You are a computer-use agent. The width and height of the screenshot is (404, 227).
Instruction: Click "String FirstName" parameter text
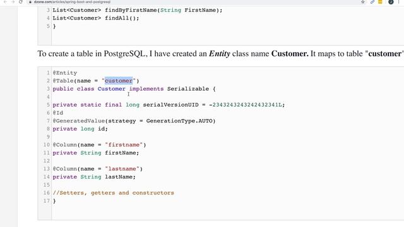point(188,10)
